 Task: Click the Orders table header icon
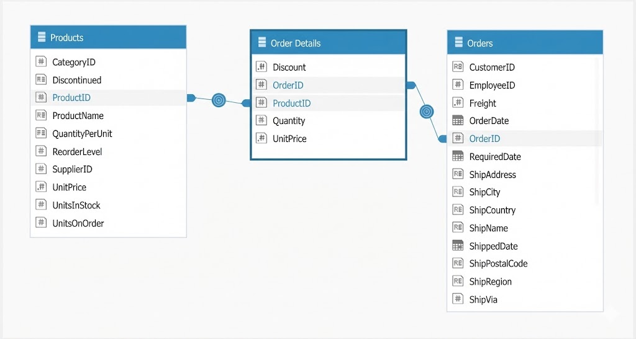pos(459,43)
